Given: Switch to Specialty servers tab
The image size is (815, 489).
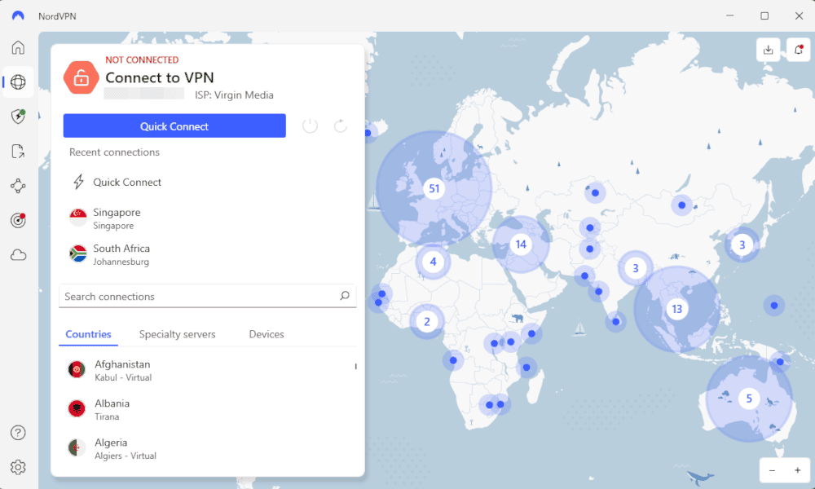Looking at the screenshot, I should click(x=177, y=334).
